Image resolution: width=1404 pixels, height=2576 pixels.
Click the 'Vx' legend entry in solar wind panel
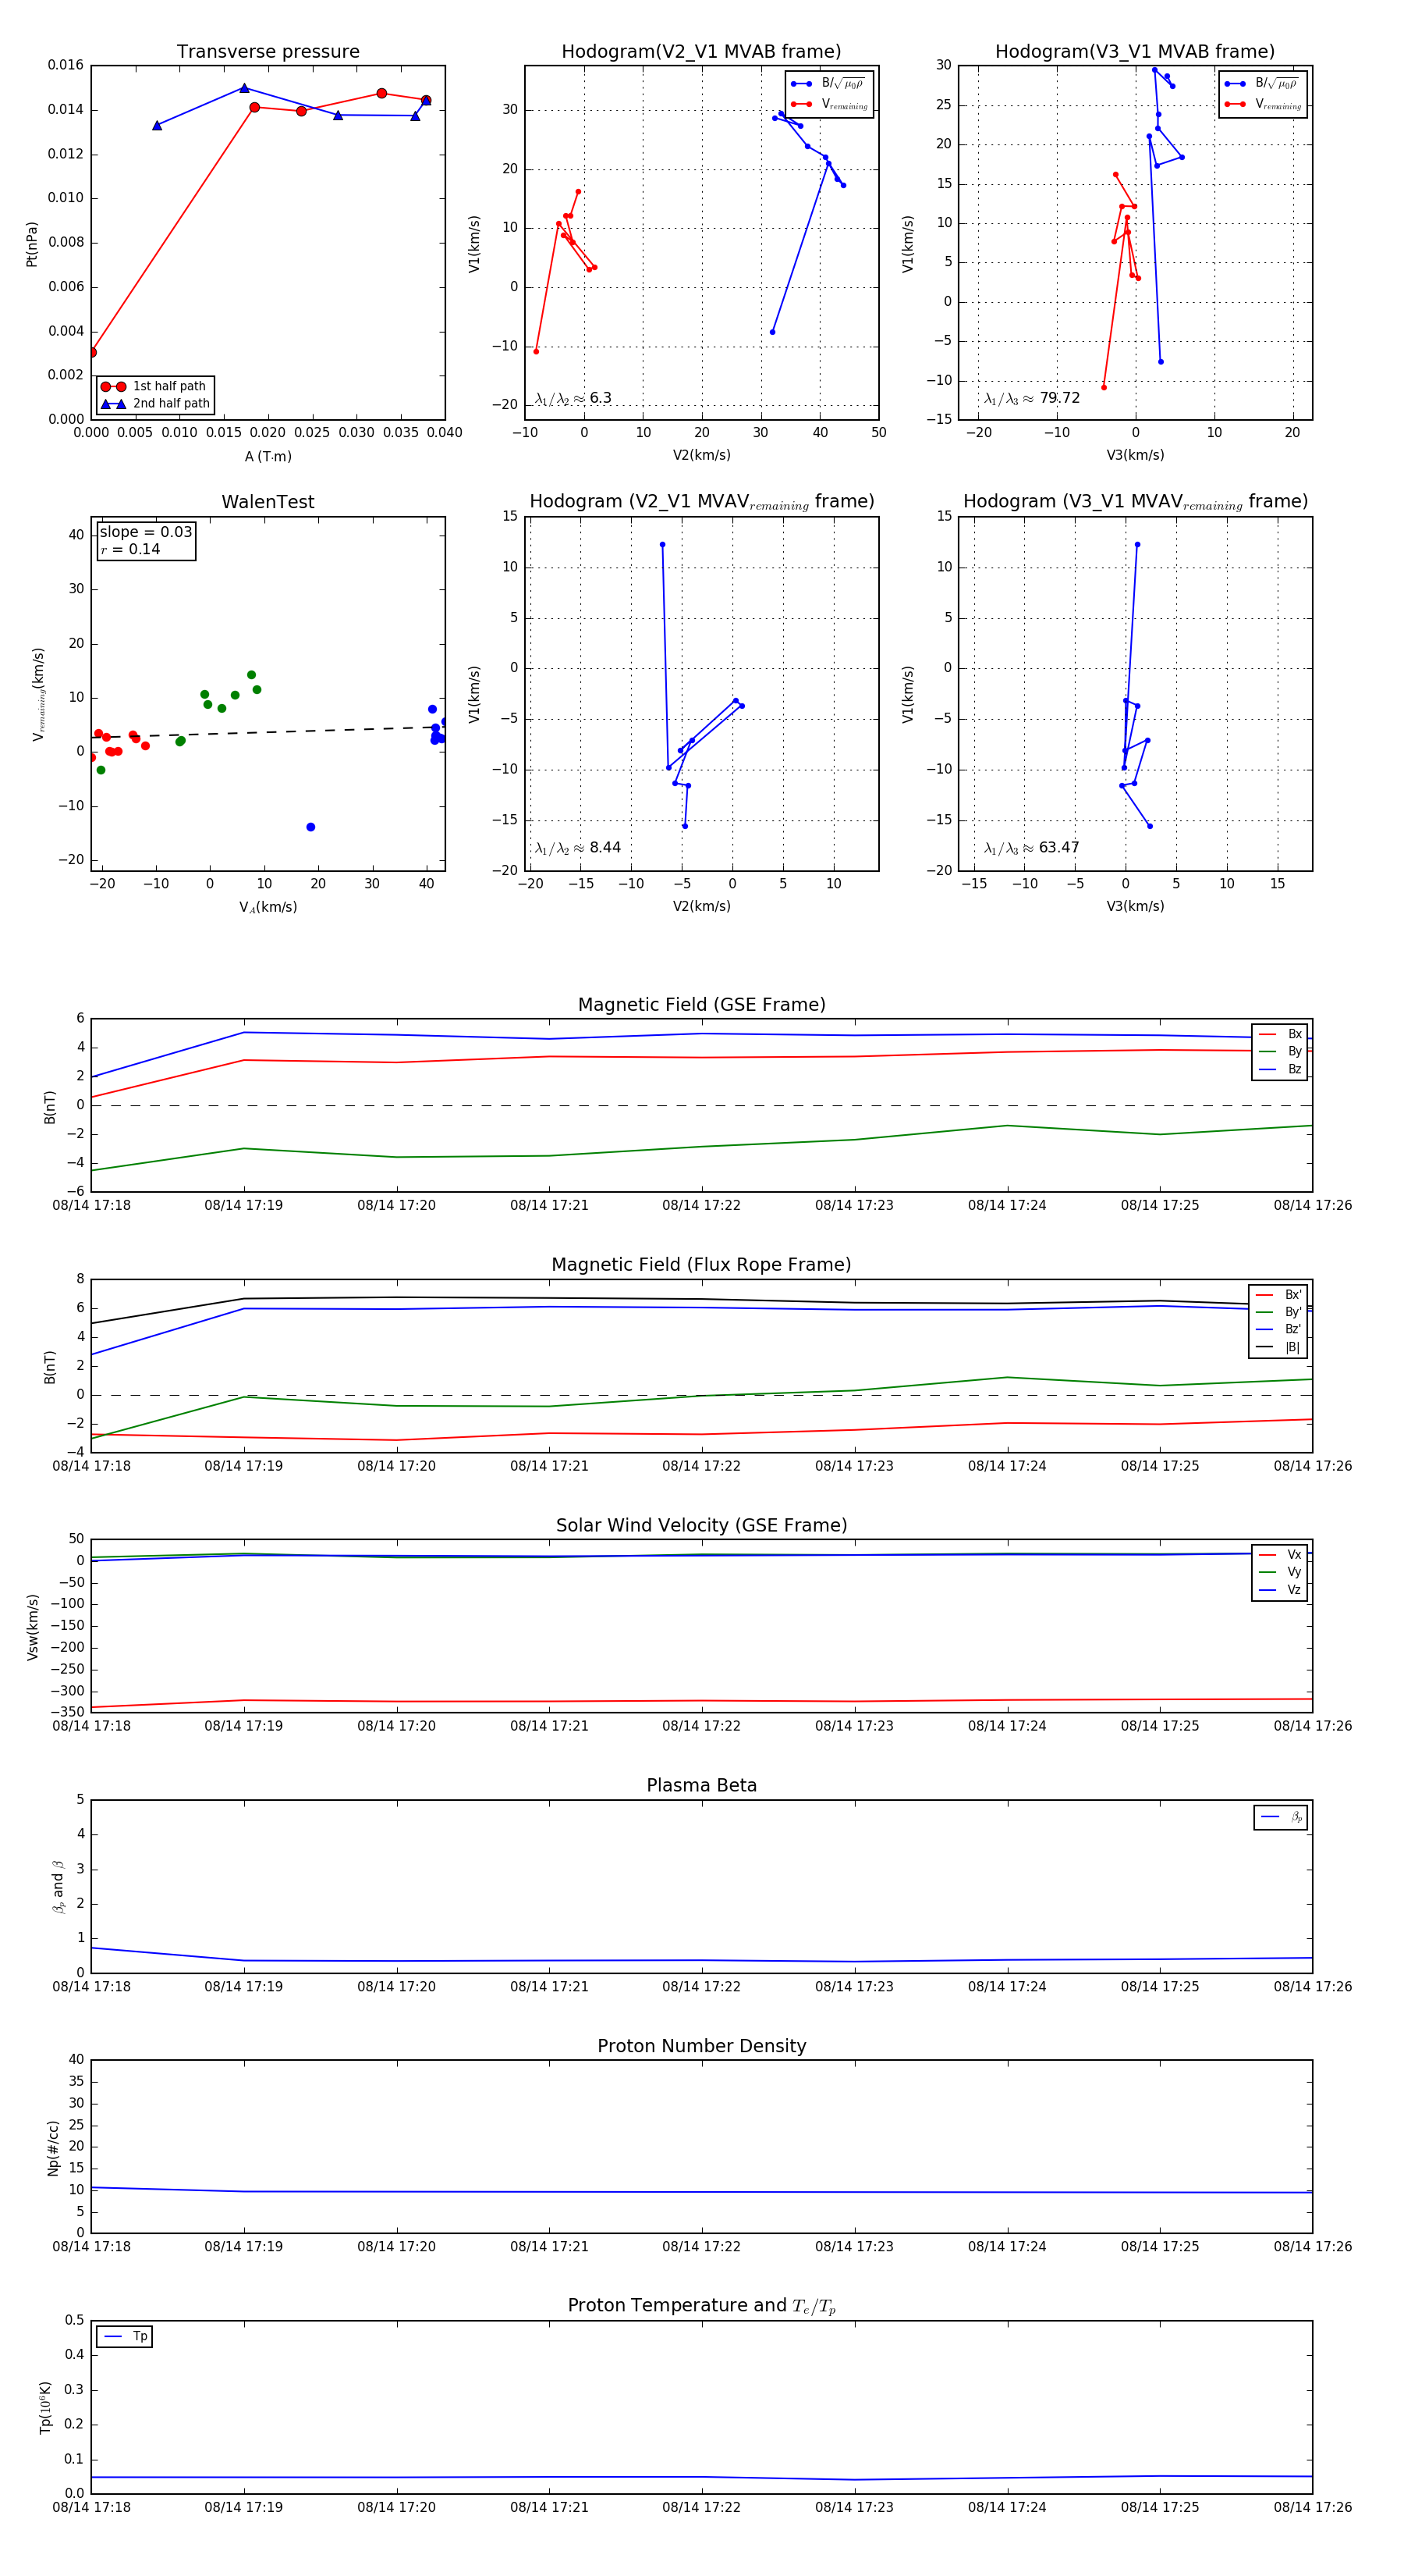[x=1280, y=1555]
